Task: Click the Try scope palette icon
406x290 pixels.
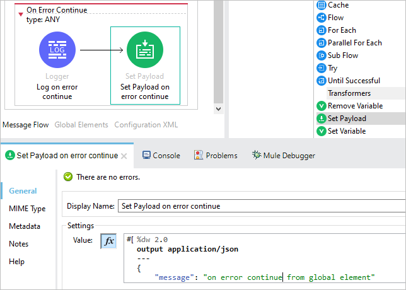Action: pyautogui.click(x=322, y=68)
